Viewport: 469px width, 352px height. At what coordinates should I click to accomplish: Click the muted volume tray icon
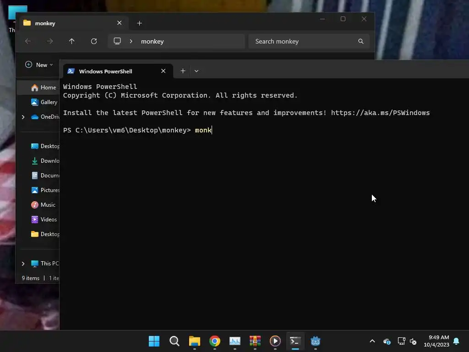click(413, 341)
